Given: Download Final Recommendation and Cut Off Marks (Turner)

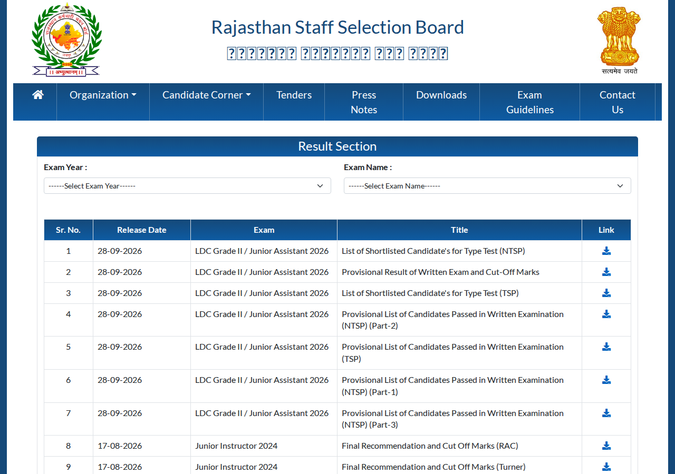Looking at the screenshot, I should click(606, 467).
